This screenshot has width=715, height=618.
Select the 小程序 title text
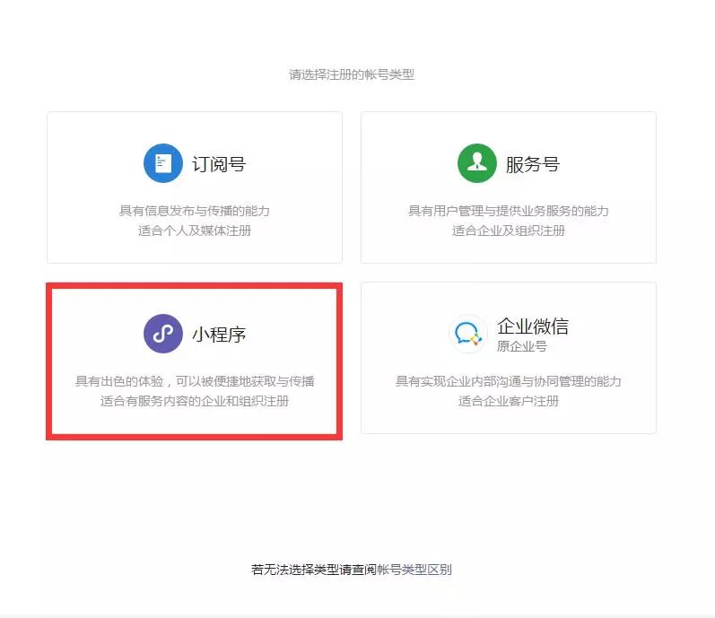(x=219, y=335)
